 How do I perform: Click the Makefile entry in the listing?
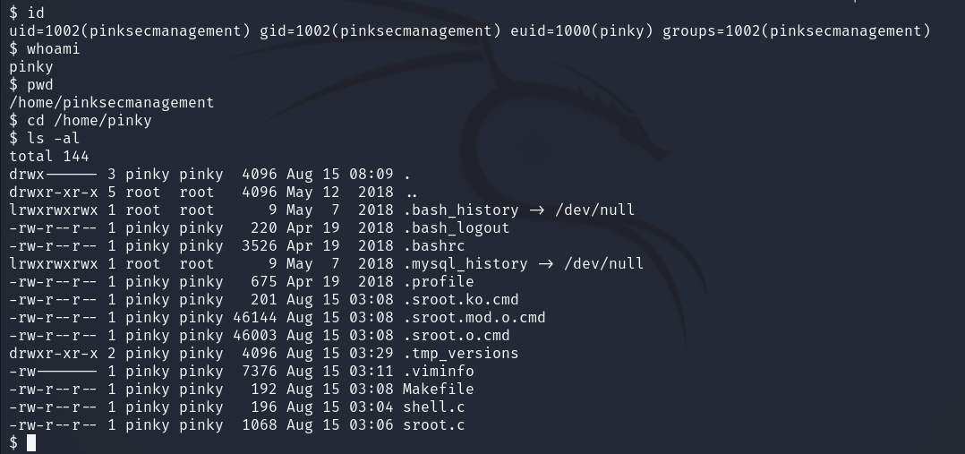point(438,389)
